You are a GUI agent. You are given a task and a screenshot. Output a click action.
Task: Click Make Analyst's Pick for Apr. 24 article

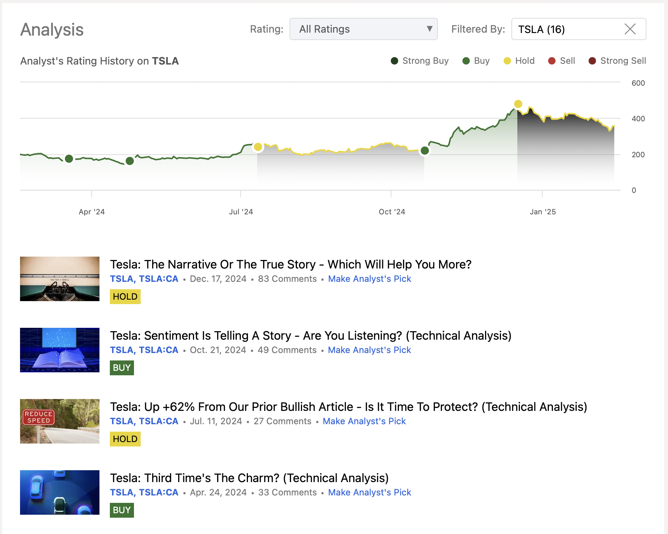tap(370, 492)
